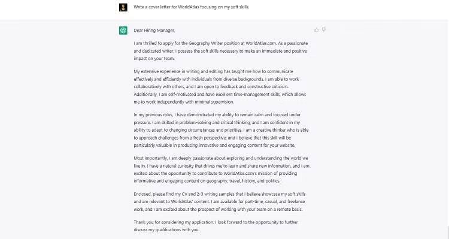The width and height of the screenshot is (449, 239).
Task: Click the thumbs down icon on the response
Action: (x=323, y=30)
